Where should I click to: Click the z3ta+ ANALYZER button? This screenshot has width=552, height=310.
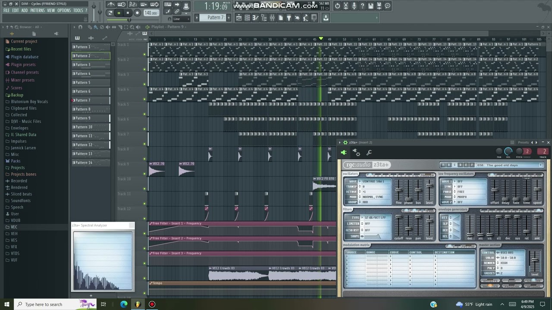(x=489, y=286)
